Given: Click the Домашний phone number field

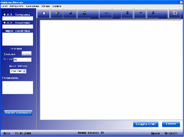Looking at the screenshot, I should coord(27,53).
